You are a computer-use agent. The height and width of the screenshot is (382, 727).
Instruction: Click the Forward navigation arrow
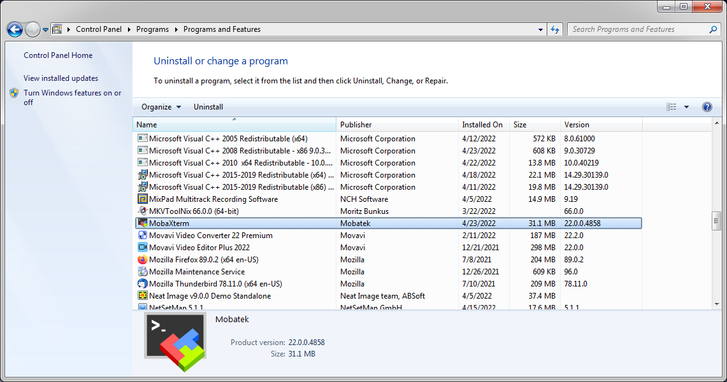32,30
